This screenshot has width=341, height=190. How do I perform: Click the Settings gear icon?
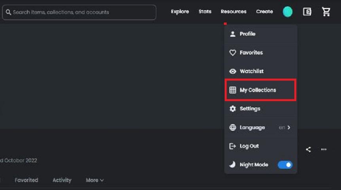tap(233, 109)
